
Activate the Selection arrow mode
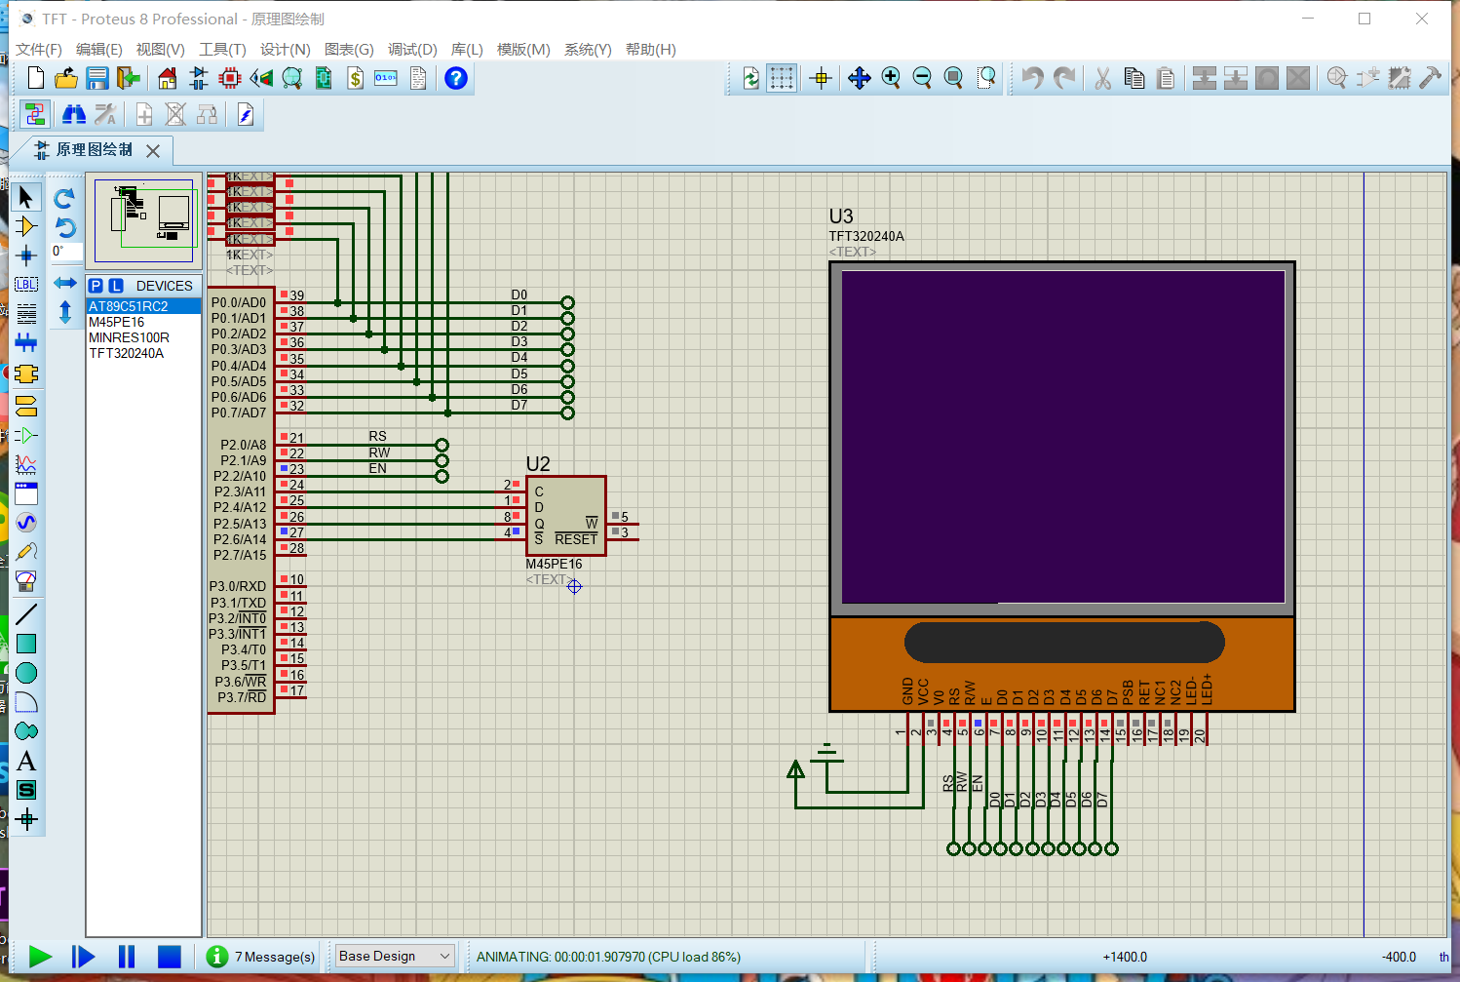click(26, 197)
